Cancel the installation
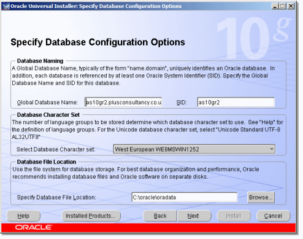The image size is (303, 239). 273,216
